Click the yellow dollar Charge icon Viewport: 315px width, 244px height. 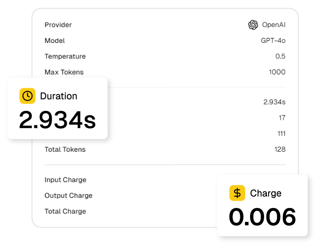(237, 193)
